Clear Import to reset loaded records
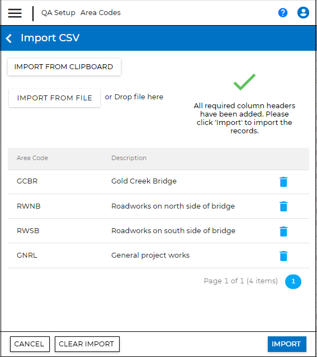 point(87,344)
